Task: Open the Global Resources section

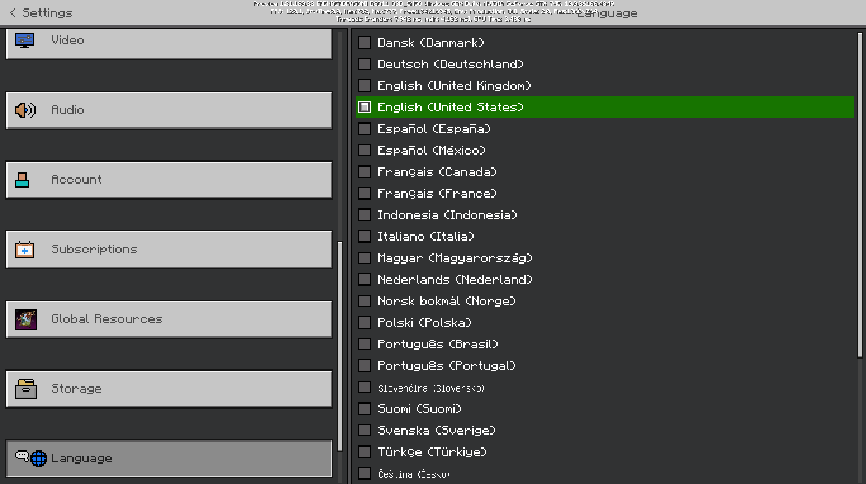Action: tap(169, 319)
